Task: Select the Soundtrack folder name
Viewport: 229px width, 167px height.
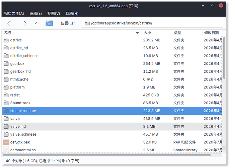Action: (x=20, y=103)
